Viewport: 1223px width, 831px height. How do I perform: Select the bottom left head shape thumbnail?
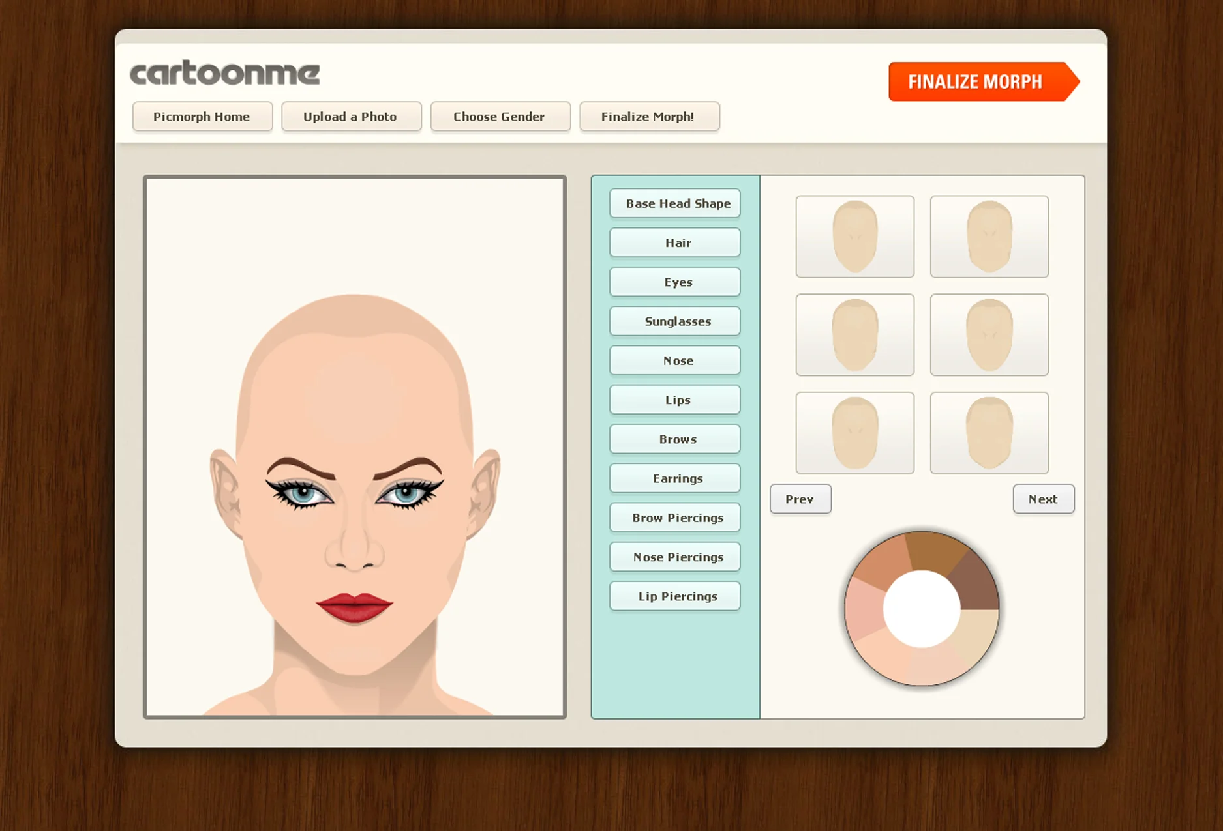855,433
